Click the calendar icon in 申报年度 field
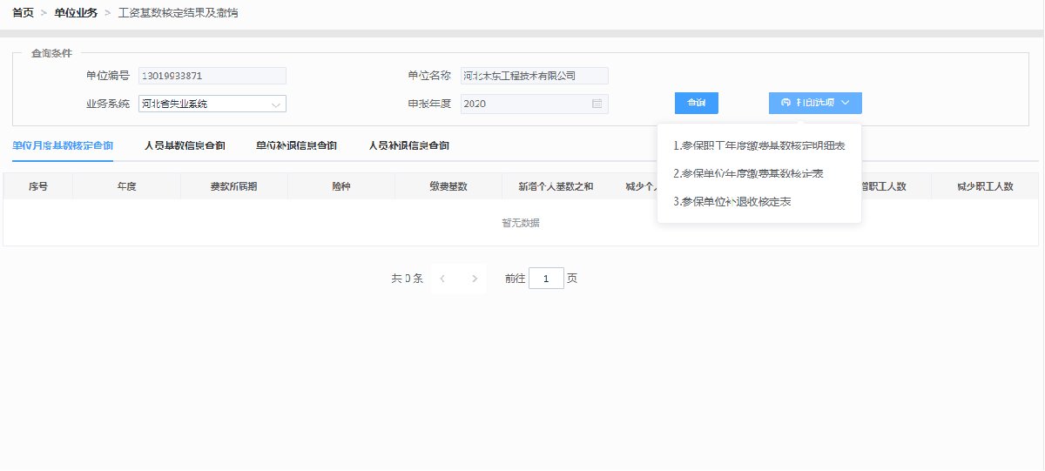 597,104
